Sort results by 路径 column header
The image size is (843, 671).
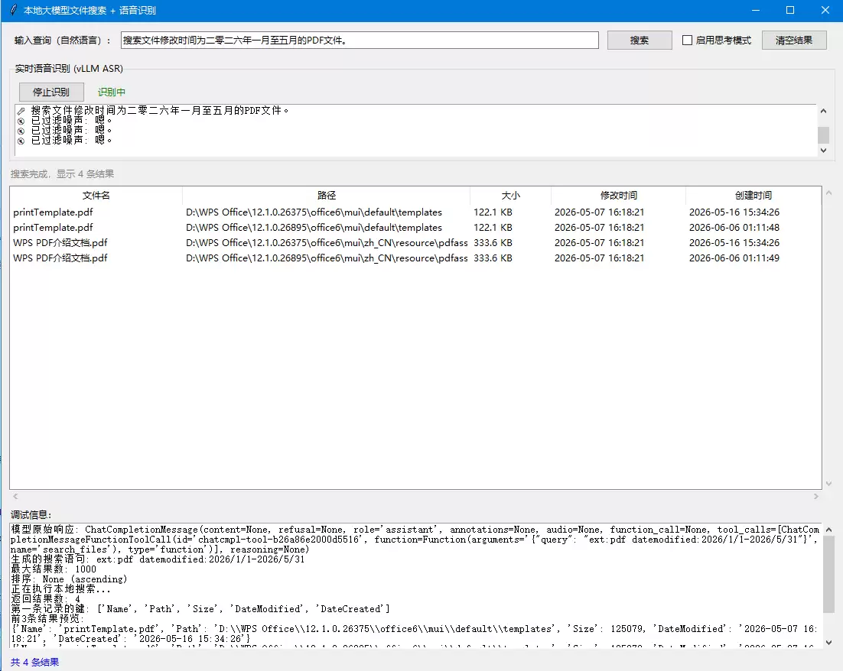(x=327, y=196)
